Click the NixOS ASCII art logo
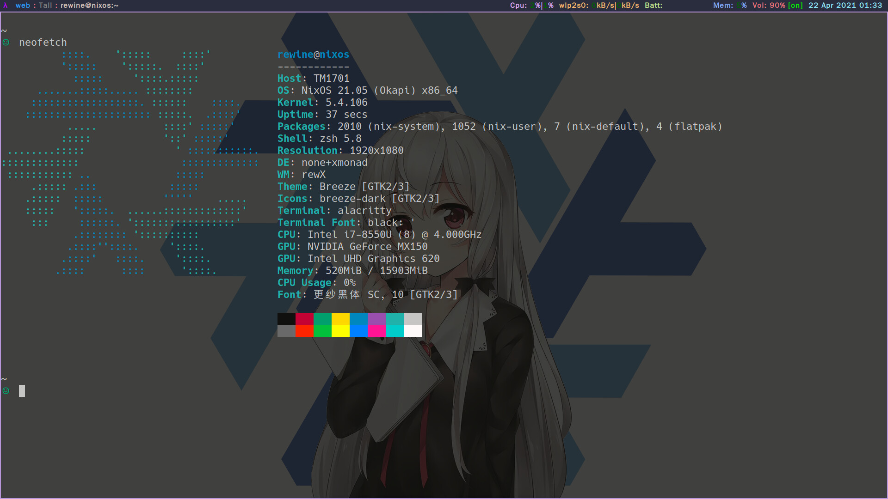The image size is (888, 499). (130, 163)
